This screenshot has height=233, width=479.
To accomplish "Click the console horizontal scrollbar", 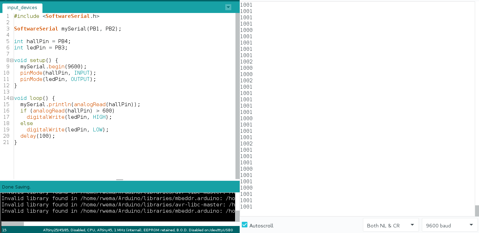I will click(12, 224).
